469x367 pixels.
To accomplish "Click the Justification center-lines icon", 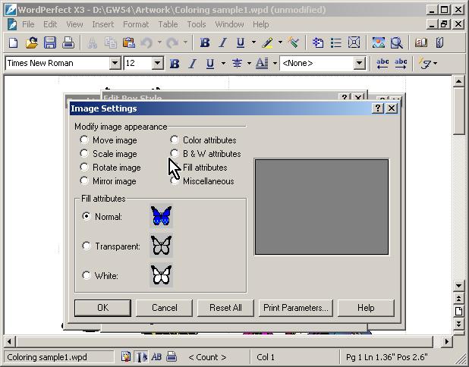I will coord(237,64).
